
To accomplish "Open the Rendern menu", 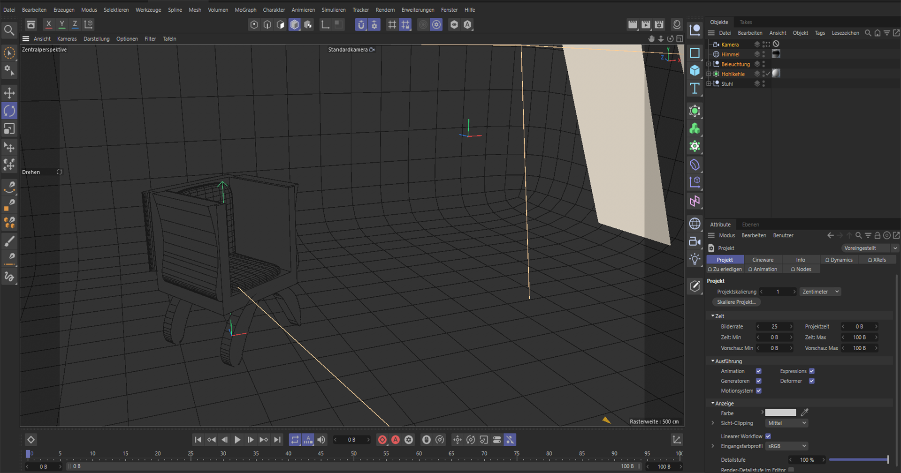I will (385, 10).
